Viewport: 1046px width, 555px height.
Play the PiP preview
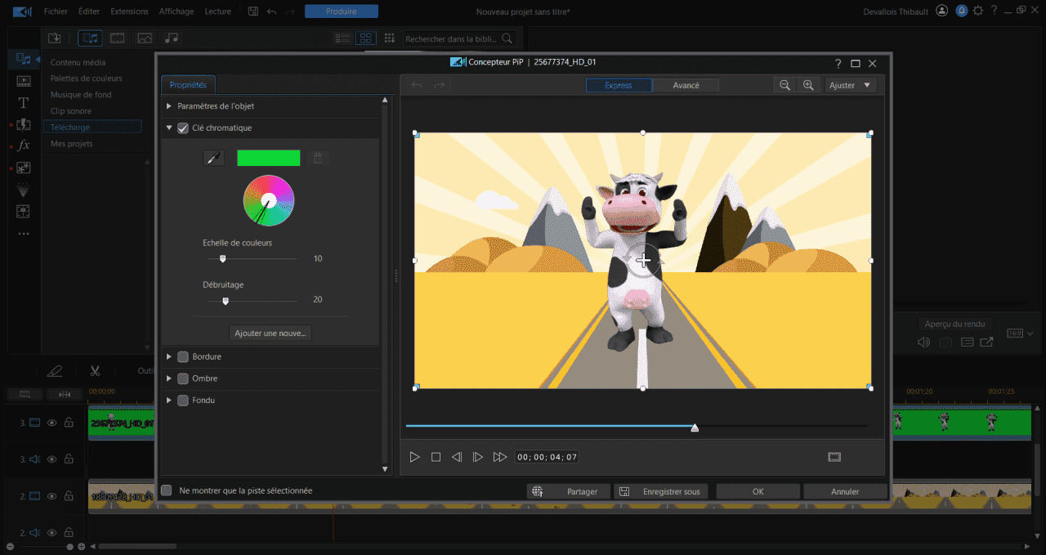[414, 457]
